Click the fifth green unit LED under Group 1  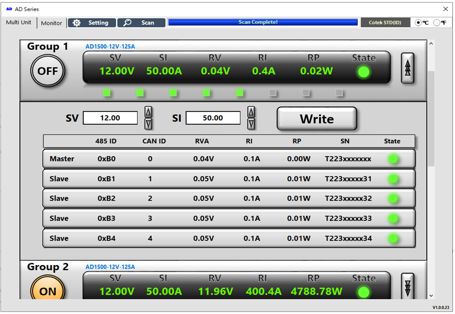tap(240, 92)
